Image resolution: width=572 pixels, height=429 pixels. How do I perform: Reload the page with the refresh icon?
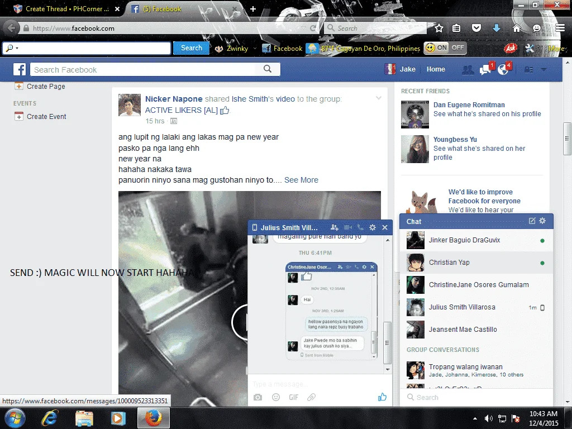pos(313,28)
